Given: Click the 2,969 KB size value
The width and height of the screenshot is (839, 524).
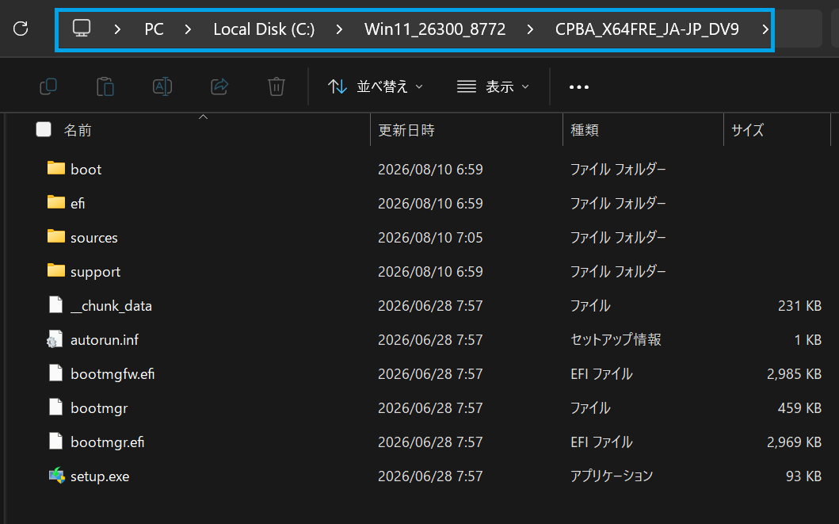Looking at the screenshot, I should [794, 442].
